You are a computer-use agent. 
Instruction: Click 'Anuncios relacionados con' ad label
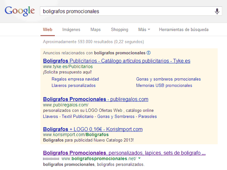click(x=68, y=53)
